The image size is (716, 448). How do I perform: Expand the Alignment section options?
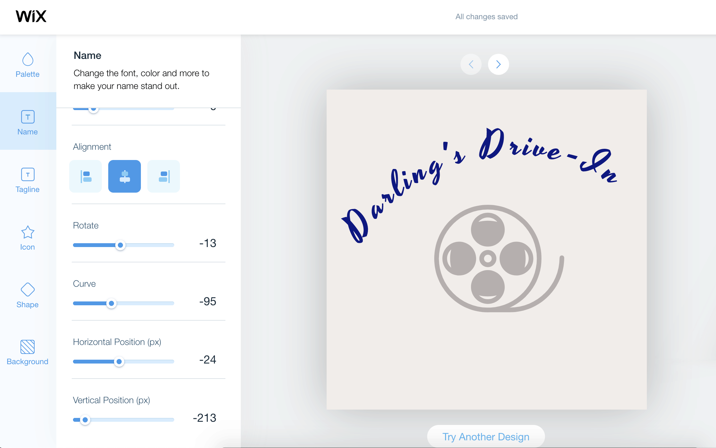click(x=93, y=146)
